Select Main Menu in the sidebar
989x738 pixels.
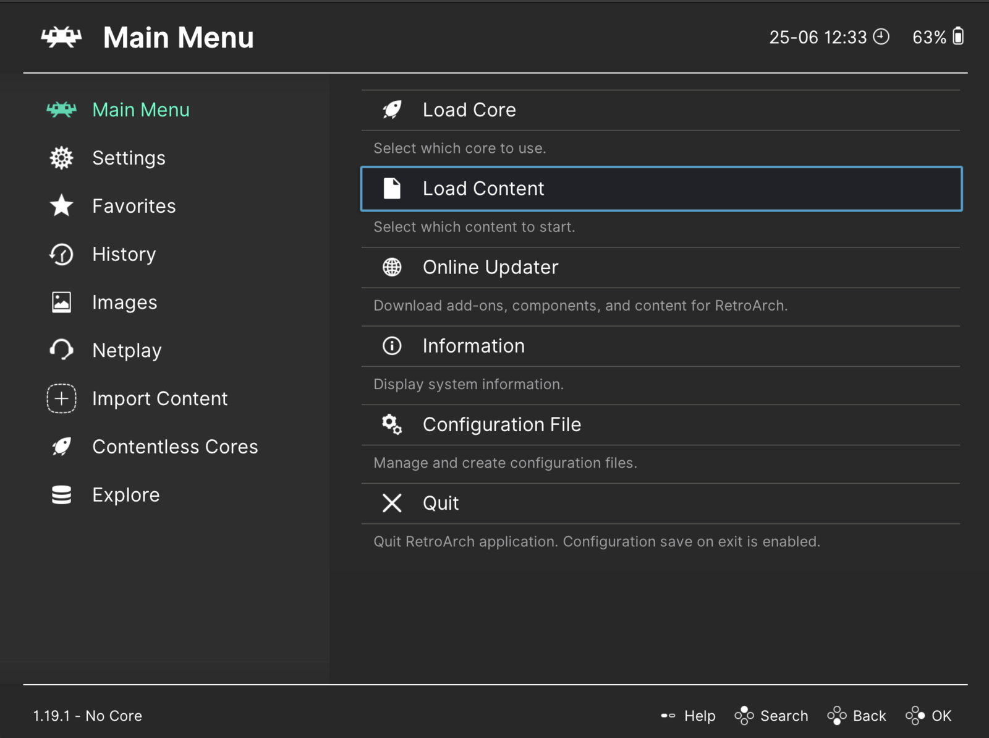[141, 109]
